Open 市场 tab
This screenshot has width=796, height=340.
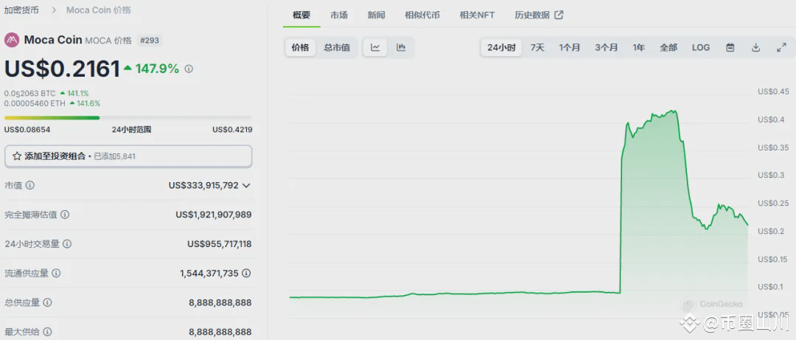point(339,15)
